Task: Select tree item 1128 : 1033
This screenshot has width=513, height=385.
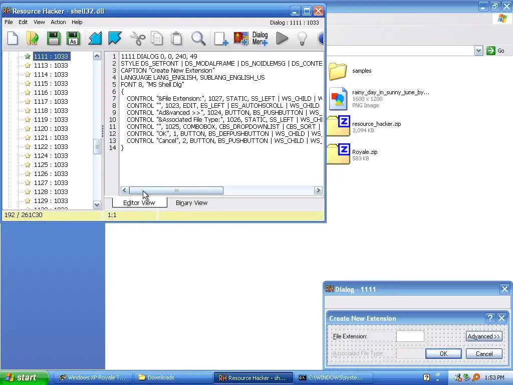Action: point(51,192)
